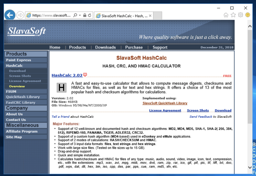
Task: Click the Miscellaneous sidebar section header
Action: 26,125
